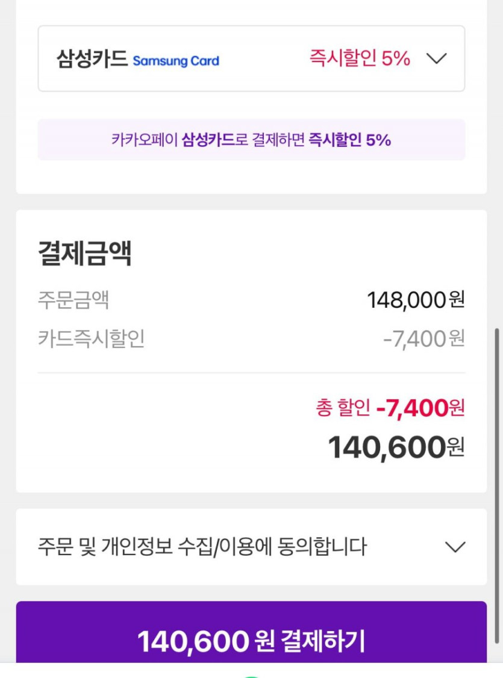Select the 삼성카드 card name label
The height and width of the screenshot is (678, 503).
pos(92,59)
